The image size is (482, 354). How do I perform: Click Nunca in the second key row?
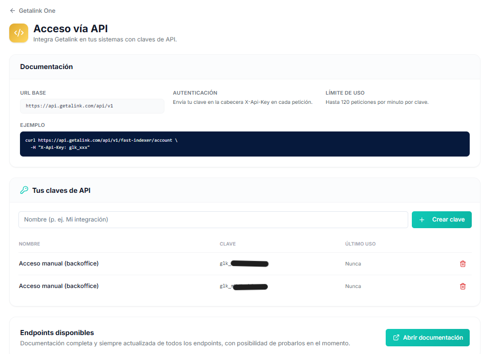click(x=353, y=286)
